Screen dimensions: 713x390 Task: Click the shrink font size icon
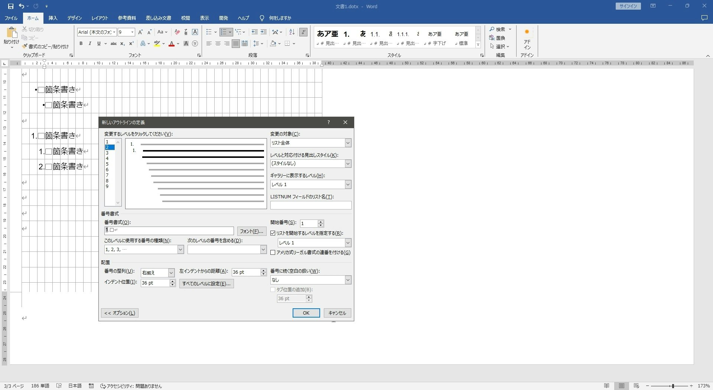pyautogui.click(x=149, y=32)
